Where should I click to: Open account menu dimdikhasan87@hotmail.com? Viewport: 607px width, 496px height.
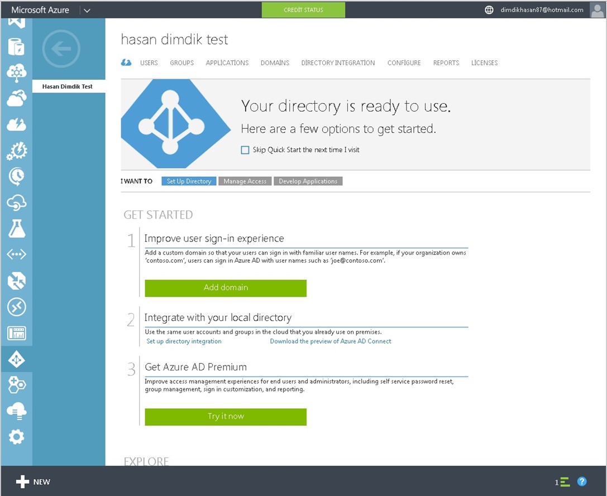click(542, 9)
